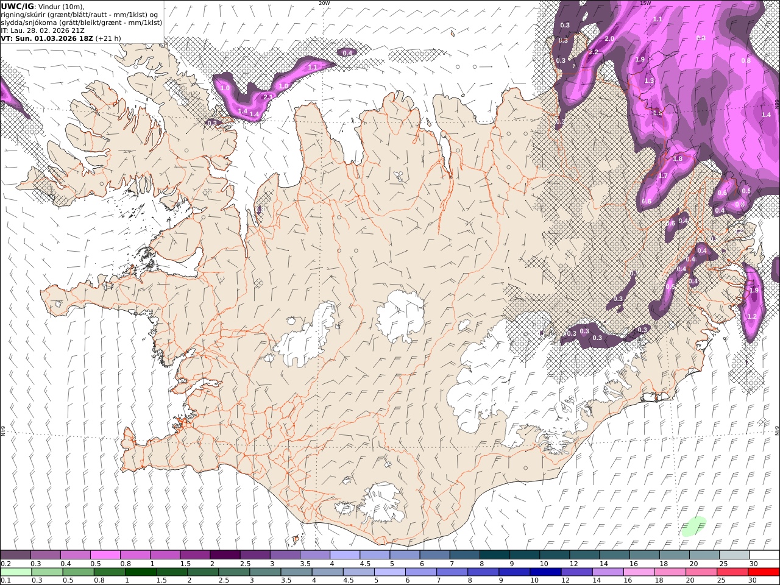Click the "2.1" precipitation value on the map
The width and height of the screenshot is (780, 585).
[x=268, y=97]
